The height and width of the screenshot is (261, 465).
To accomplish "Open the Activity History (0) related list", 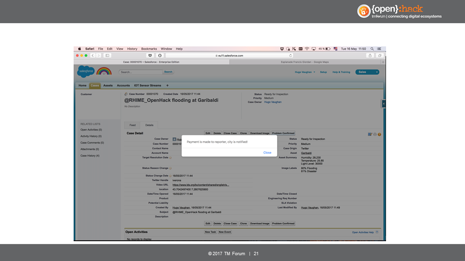I will [91, 136].
